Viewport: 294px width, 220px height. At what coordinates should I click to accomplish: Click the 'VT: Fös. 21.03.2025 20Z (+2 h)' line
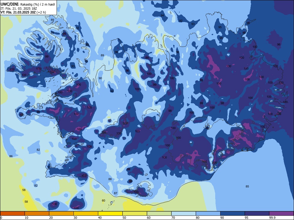tap(23, 12)
